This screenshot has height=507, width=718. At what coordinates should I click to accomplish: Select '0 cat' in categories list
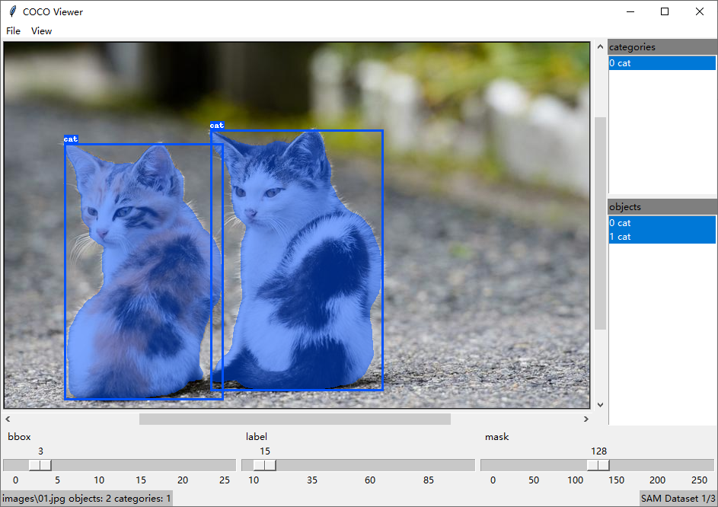pos(662,63)
